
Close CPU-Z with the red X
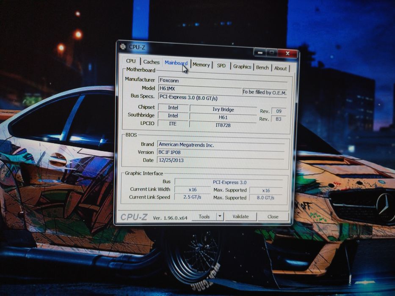tap(287, 53)
